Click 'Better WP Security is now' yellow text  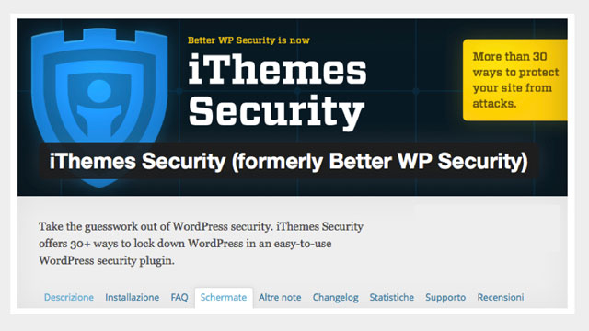point(248,40)
